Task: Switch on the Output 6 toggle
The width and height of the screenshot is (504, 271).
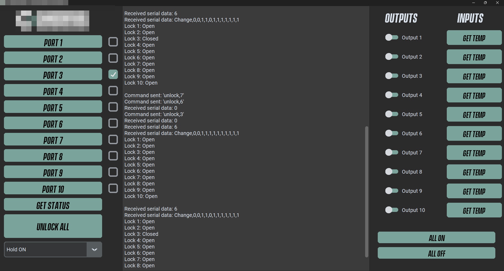Action: (x=392, y=133)
